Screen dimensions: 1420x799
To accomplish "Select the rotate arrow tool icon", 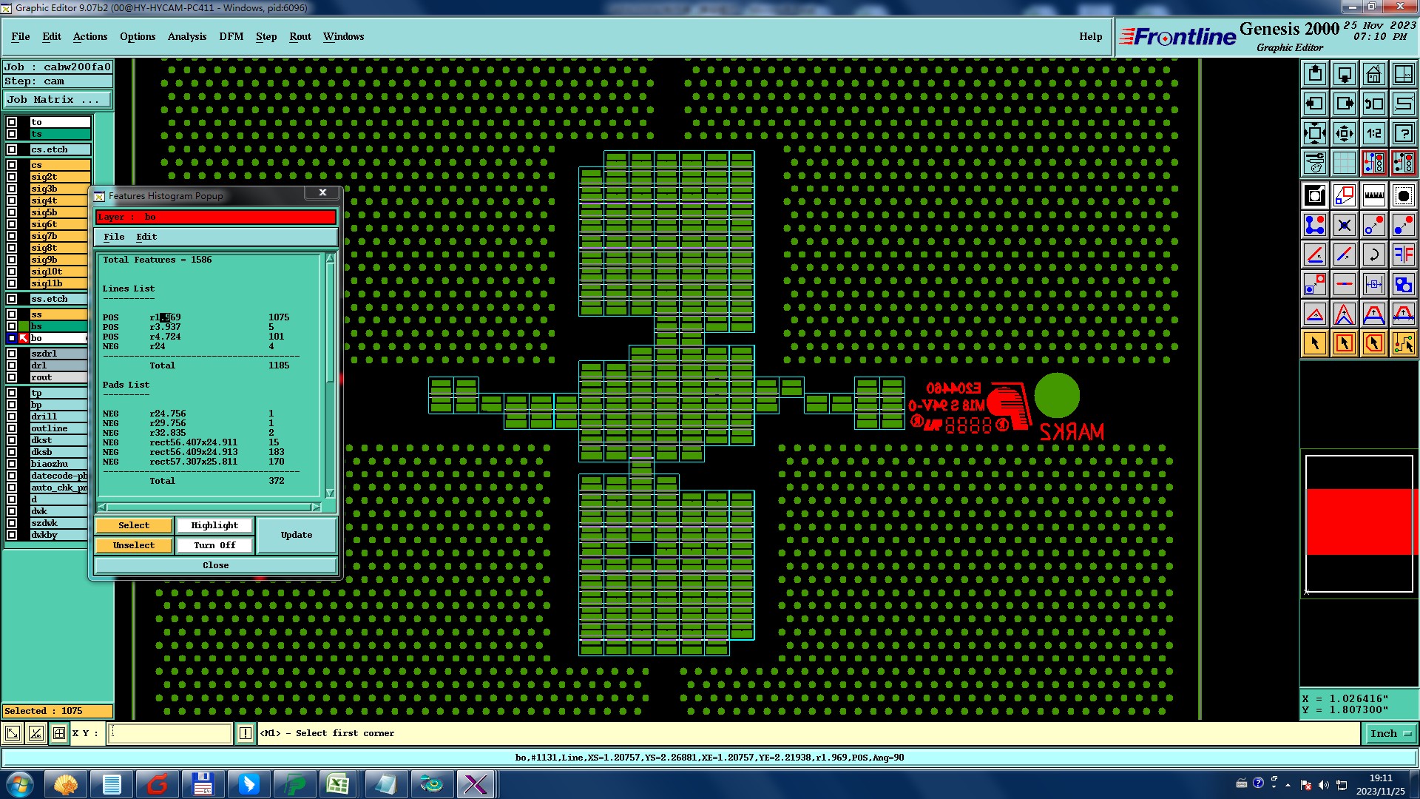I will point(1373,255).
